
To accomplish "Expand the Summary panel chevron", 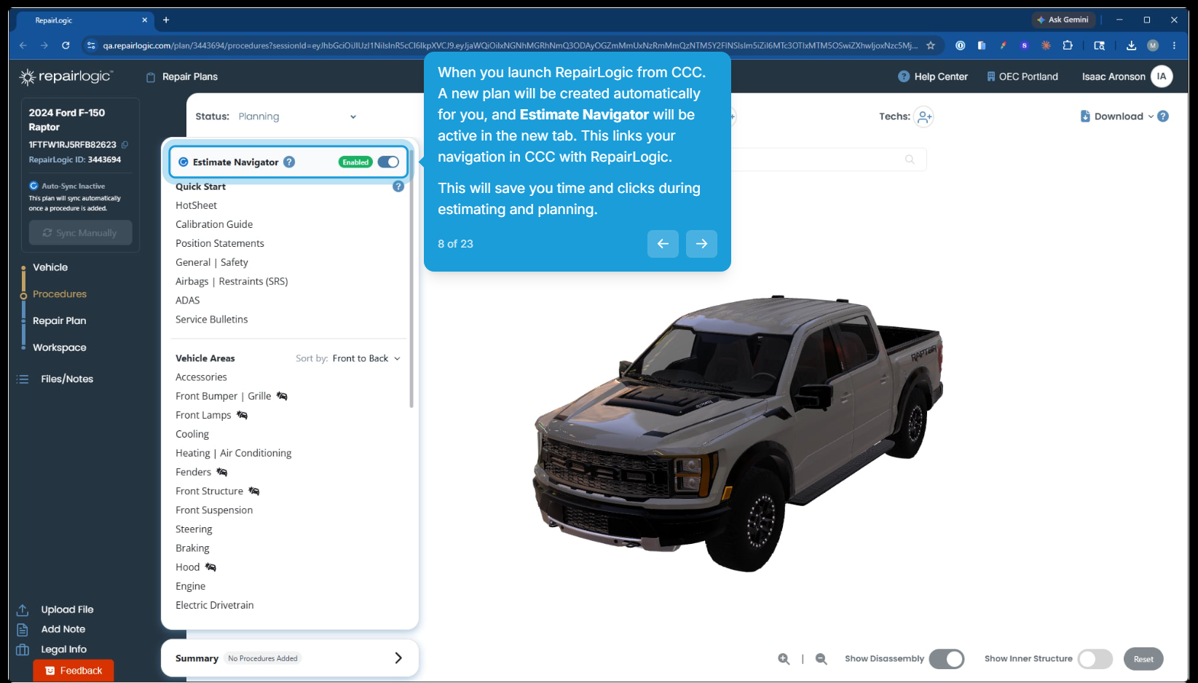I will coord(398,658).
